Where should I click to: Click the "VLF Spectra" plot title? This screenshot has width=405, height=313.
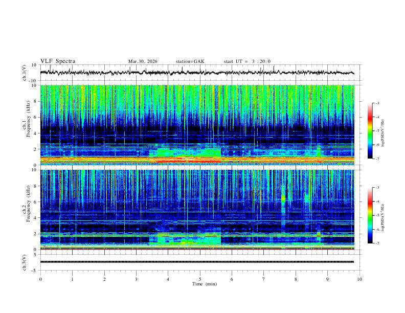point(58,61)
